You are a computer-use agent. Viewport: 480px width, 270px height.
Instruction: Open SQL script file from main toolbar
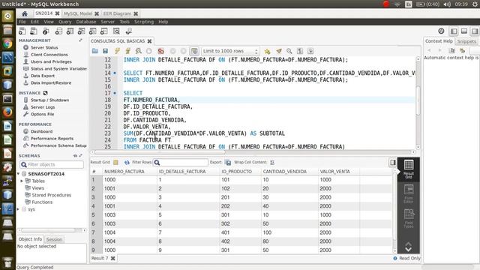click(34, 31)
